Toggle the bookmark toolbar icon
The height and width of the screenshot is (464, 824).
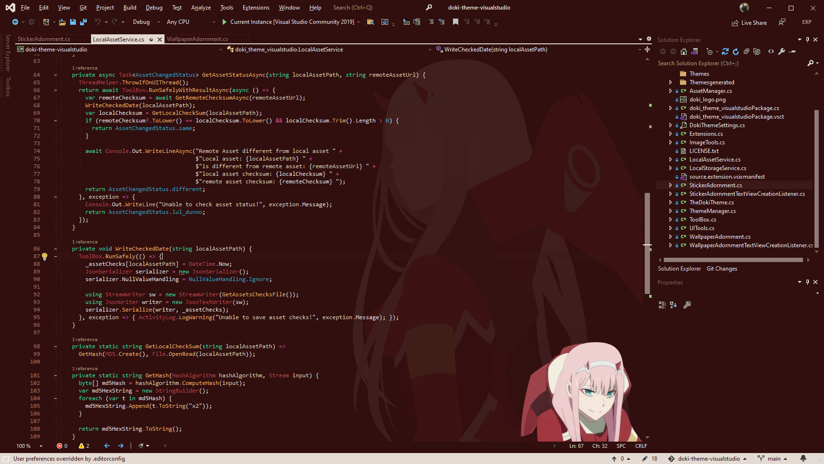click(x=456, y=22)
